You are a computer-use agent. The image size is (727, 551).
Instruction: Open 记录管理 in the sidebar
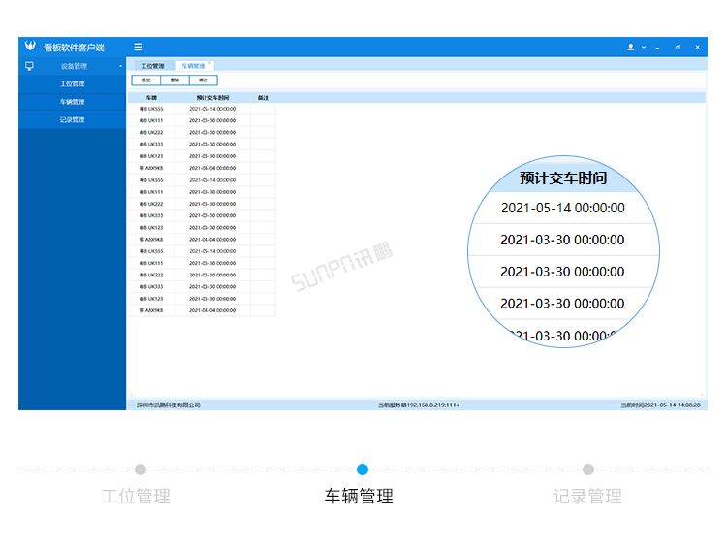pyautogui.click(x=73, y=119)
